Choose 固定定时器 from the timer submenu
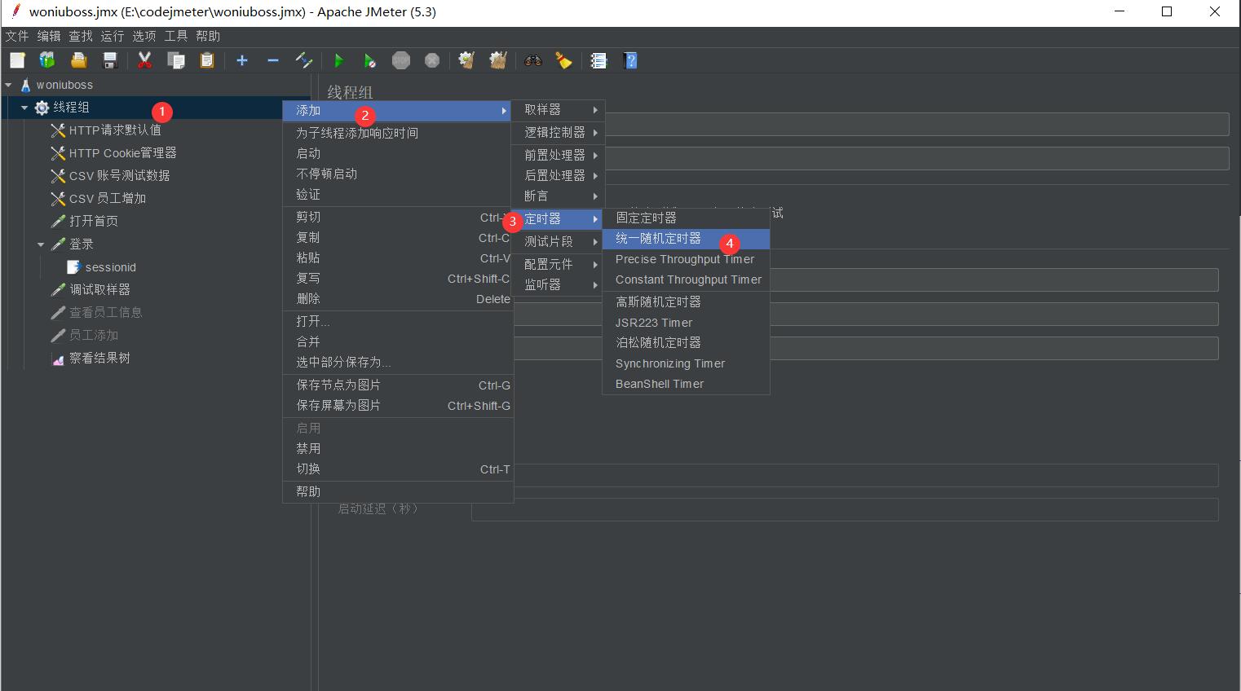The width and height of the screenshot is (1241, 691). [686, 218]
